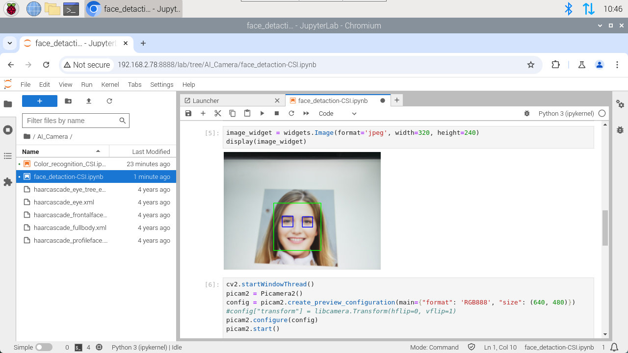The image size is (628, 353).
Task: Open the Extension Manager puzzle icon
Action: click(x=8, y=182)
